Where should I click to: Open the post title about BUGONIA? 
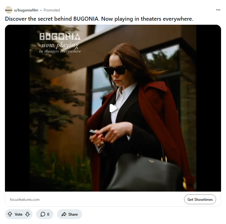pos(99,19)
